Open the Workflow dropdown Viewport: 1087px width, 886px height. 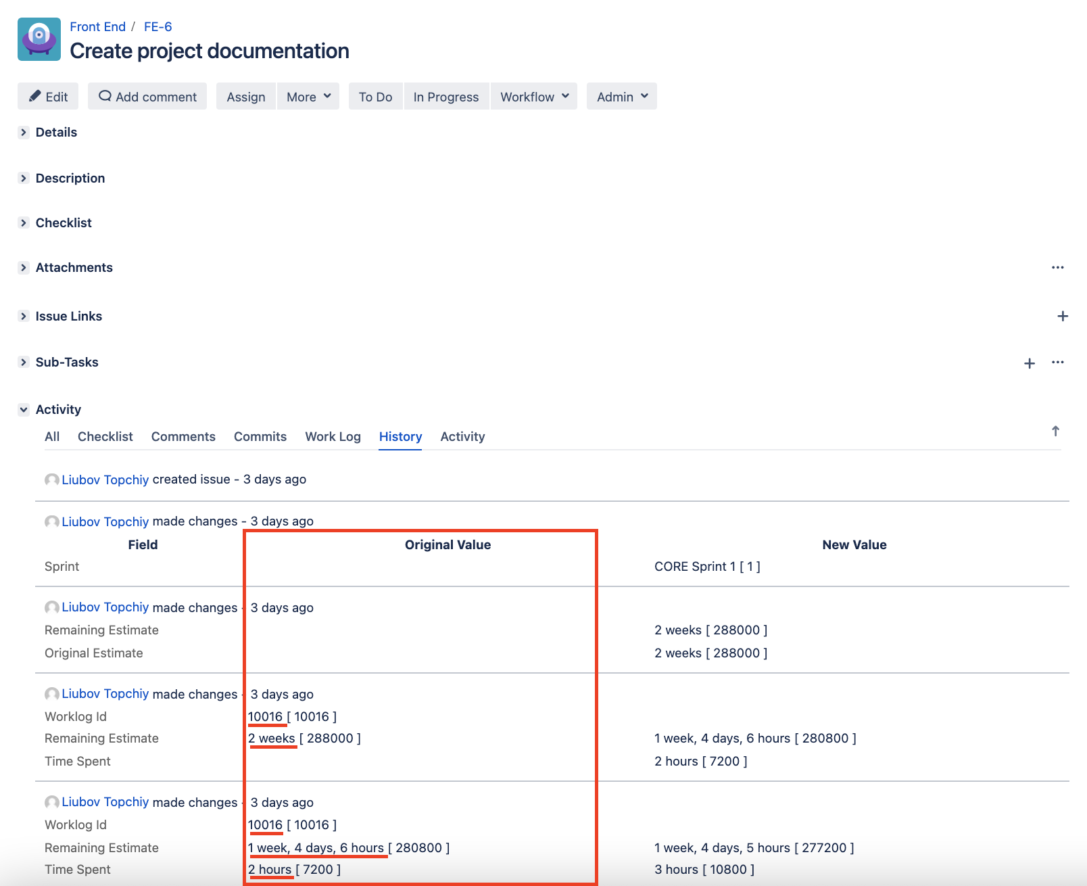tap(533, 97)
